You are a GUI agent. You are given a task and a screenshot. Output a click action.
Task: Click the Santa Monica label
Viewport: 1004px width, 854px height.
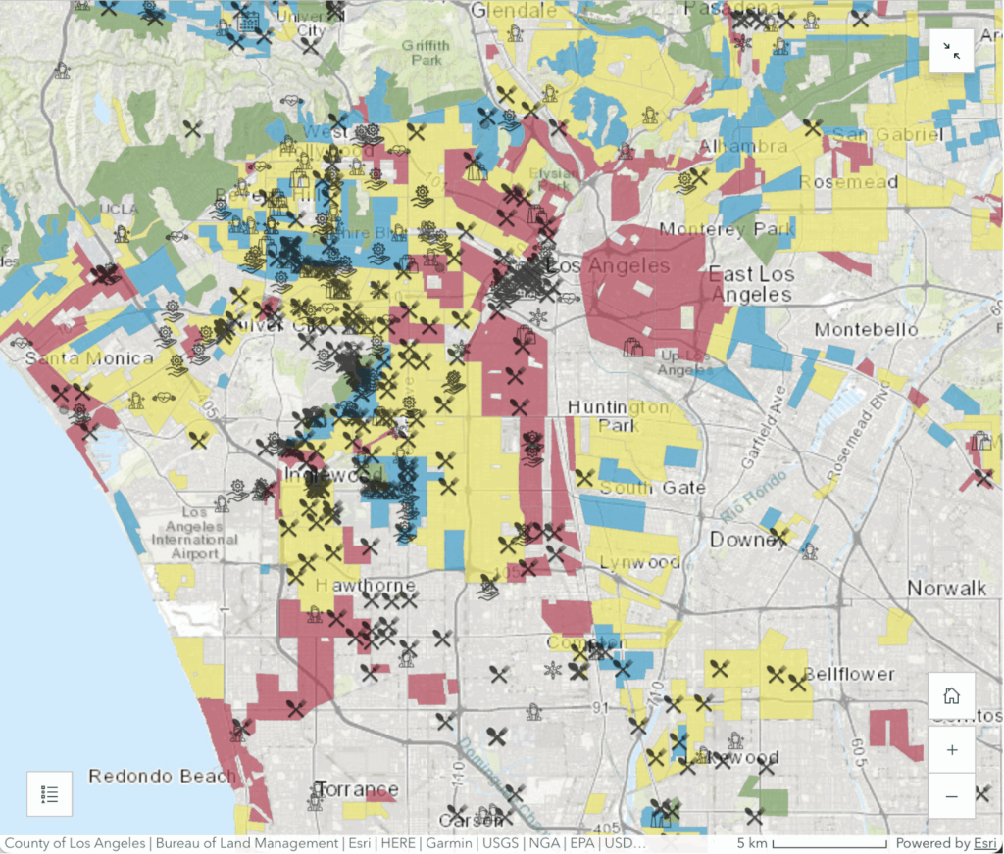pyautogui.click(x=89, y=358)
